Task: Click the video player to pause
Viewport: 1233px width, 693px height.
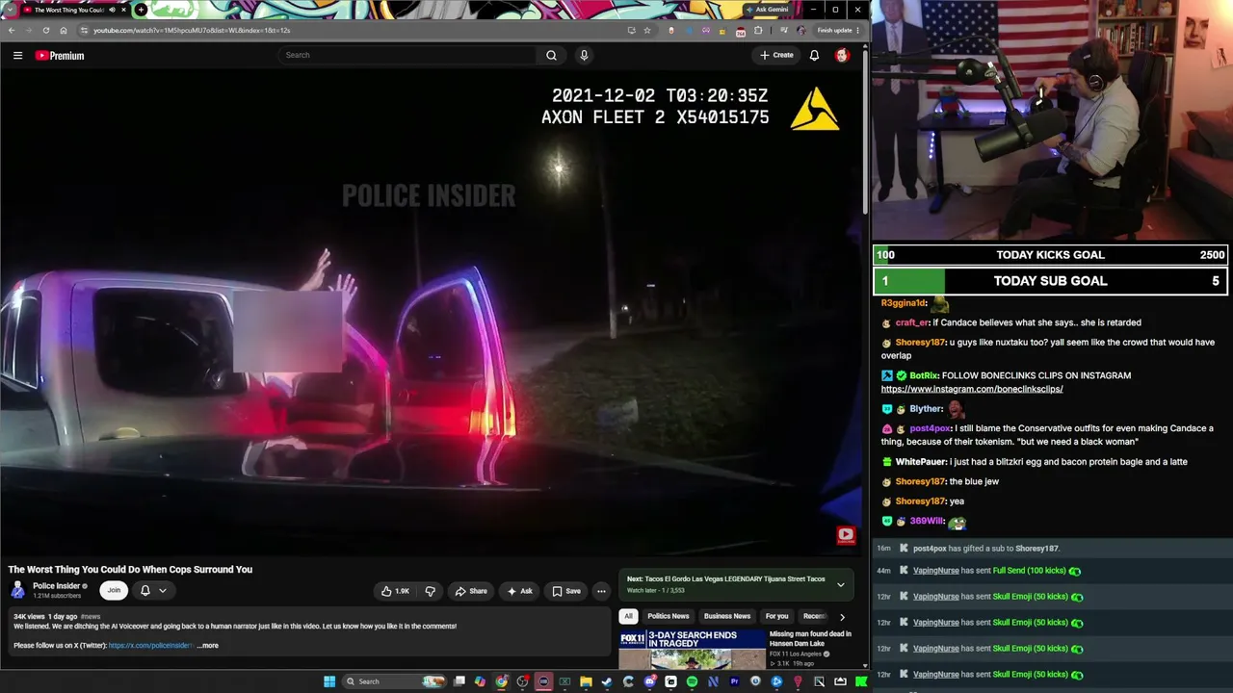Action: tap(432, 313)
